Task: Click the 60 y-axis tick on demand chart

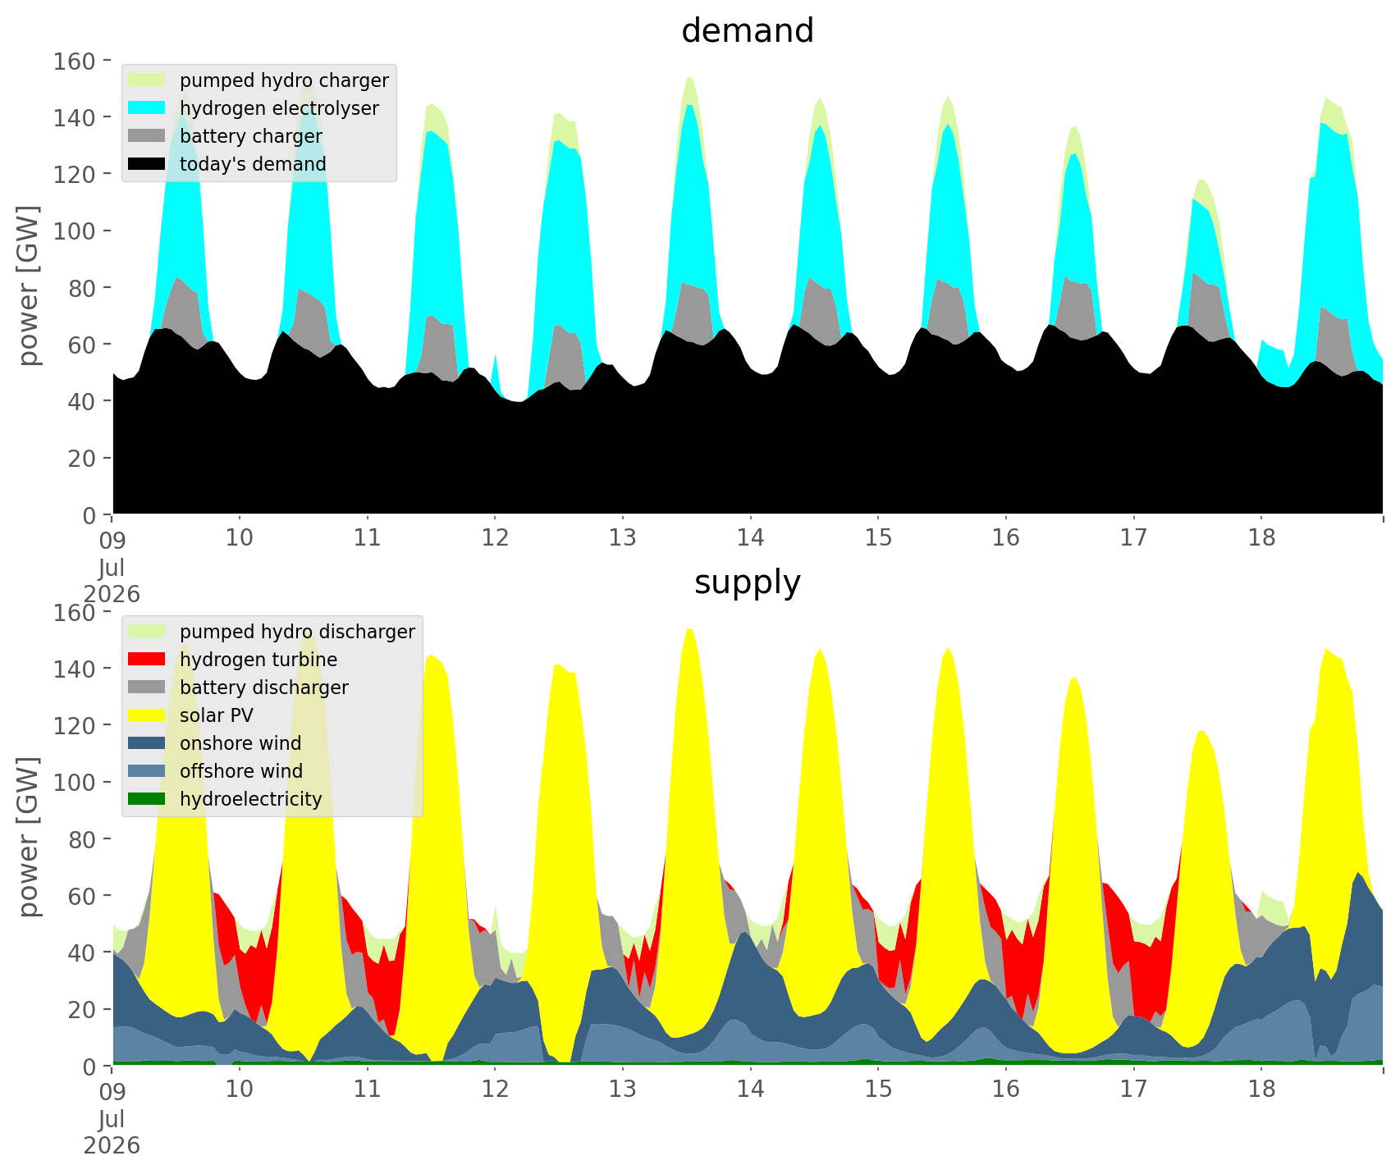Action: pyautogui.click(x=82, y=345)
